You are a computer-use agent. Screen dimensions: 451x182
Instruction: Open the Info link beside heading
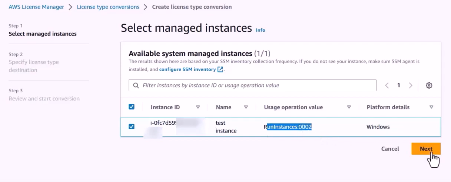tap(261, 30)
